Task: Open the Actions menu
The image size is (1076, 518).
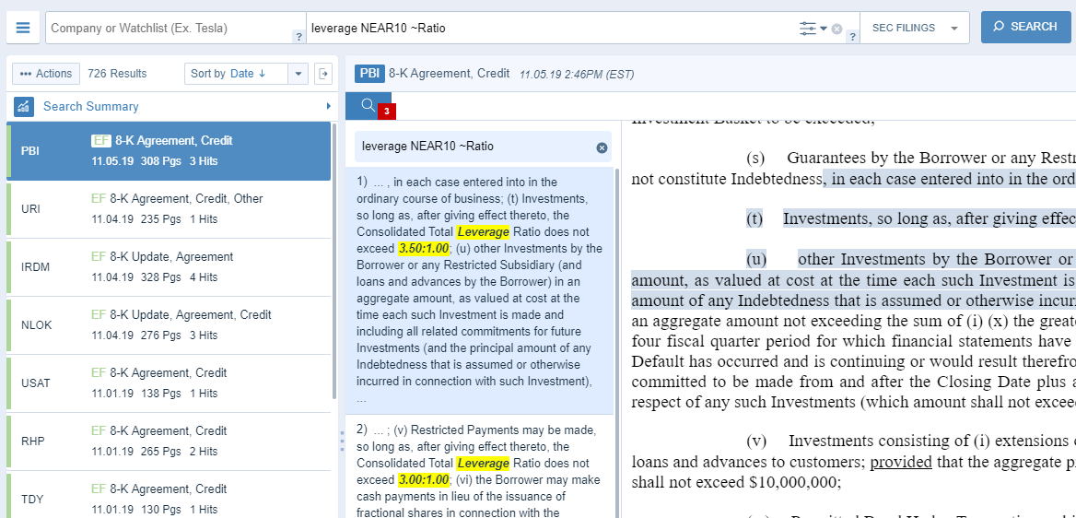Action: (46, 74)
